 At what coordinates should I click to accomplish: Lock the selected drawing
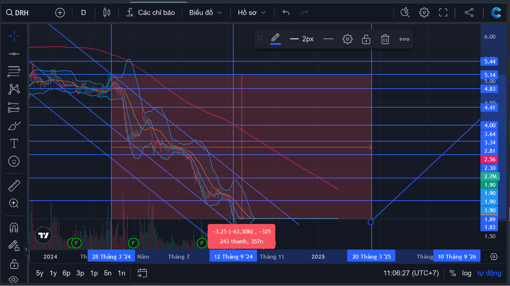(366, 39)
